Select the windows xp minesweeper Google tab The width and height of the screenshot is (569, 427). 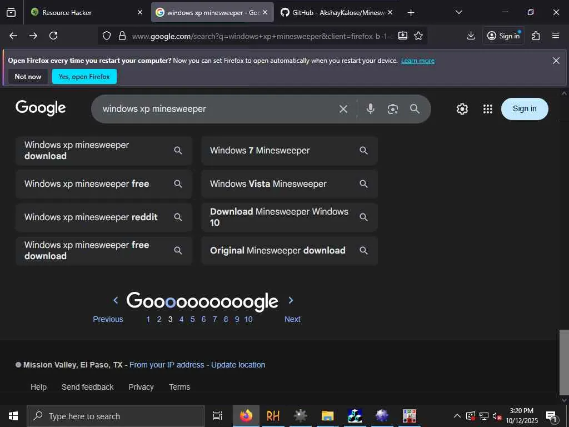tap(212, 12)
